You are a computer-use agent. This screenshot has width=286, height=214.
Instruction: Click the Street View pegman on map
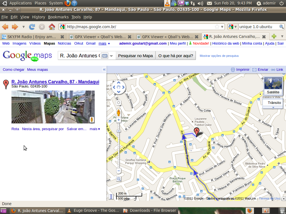(x=119, y=113)
